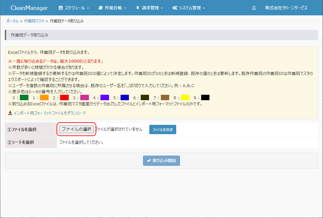Screen dimensions: 323x218
Task: Expand the 請求管理 dropdown caret
Action: (x=162, y=8)
